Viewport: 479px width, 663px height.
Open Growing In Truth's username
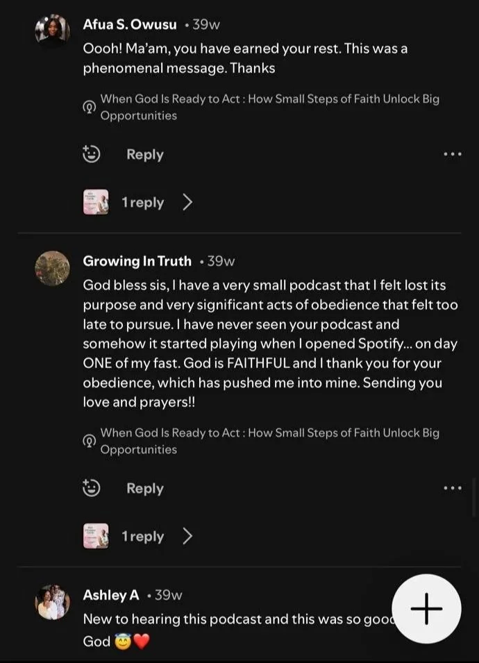pyautogui.click(x=137, y=261)
